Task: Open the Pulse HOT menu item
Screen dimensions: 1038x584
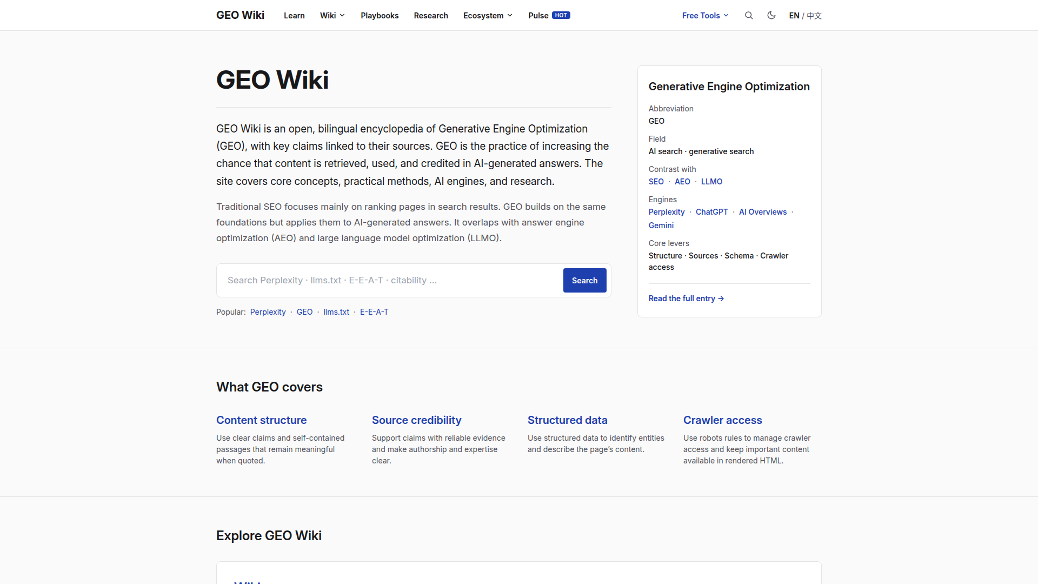Action: [549, 16]
